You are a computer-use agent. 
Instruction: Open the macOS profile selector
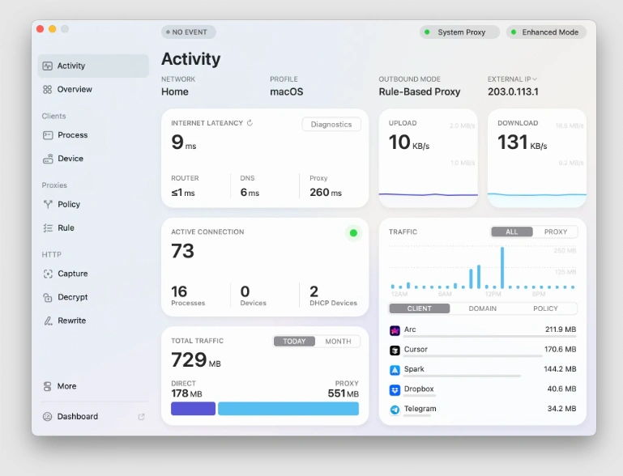pos(286,91)
